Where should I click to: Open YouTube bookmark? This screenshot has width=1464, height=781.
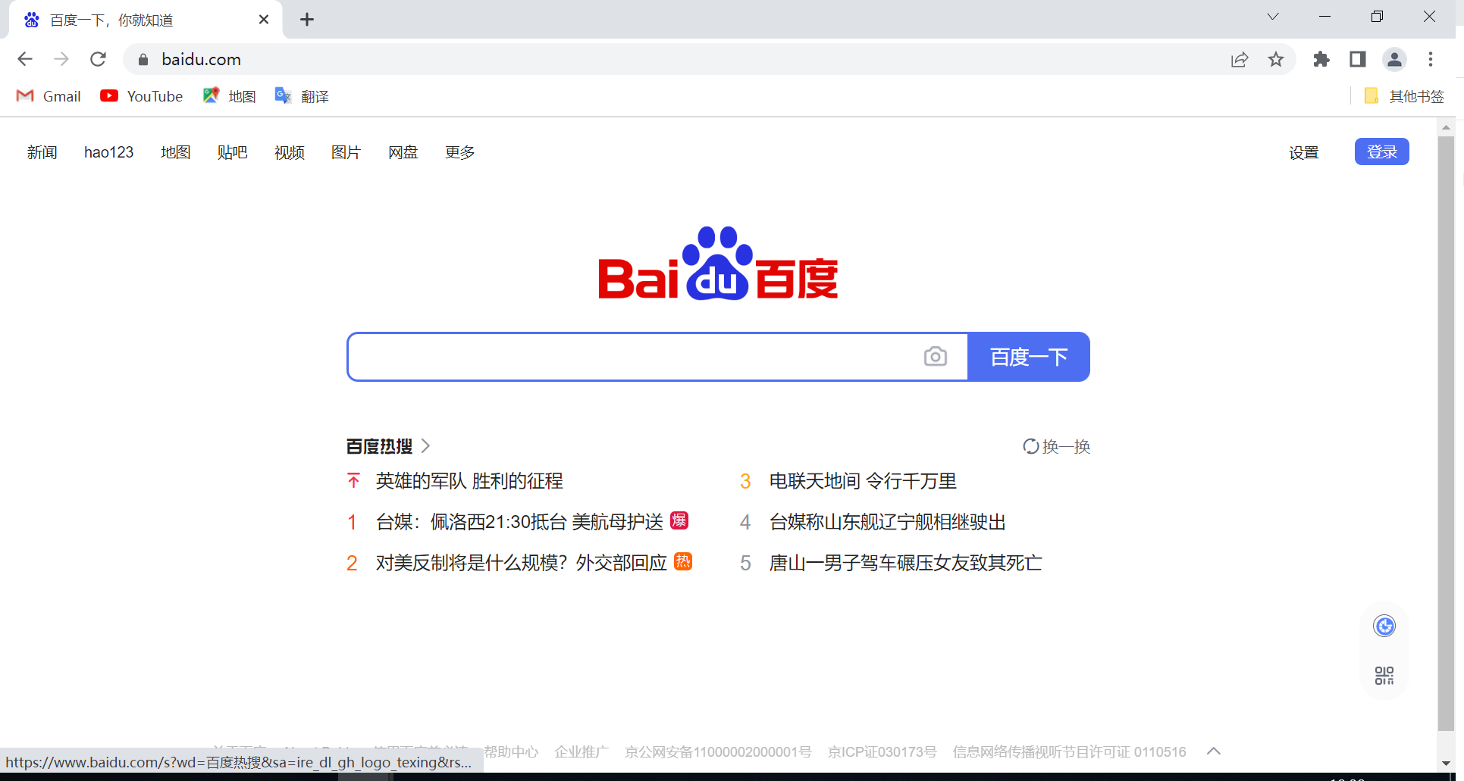pyautogui.click(x=142, y=96)
